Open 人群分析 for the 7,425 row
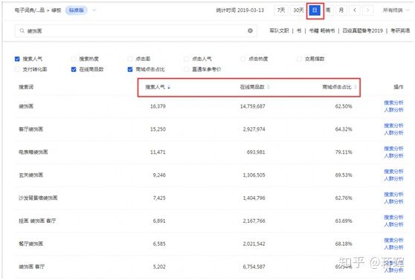415x280 pixels. pos(393,201)
